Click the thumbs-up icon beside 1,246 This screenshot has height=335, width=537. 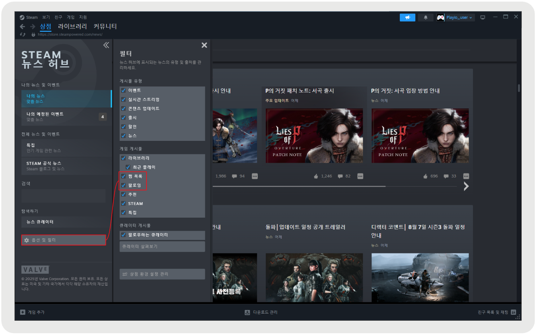[316, 176]
